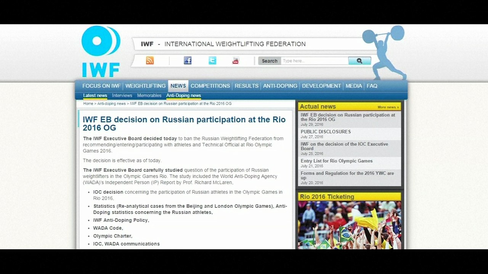Go to Home in the breadcrumb
This screenshot has height=274, width=488.
[88, 104]
